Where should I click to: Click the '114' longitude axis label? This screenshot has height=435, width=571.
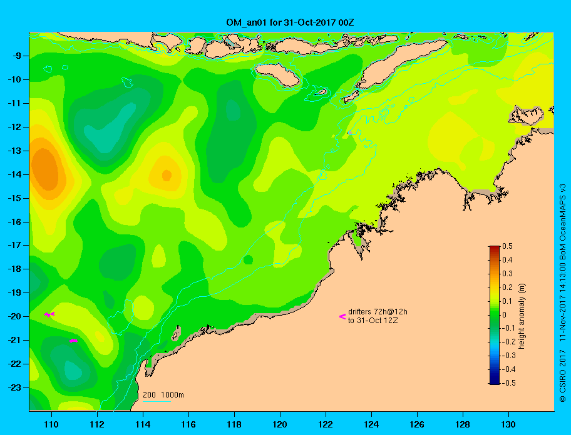pos(143,424)
